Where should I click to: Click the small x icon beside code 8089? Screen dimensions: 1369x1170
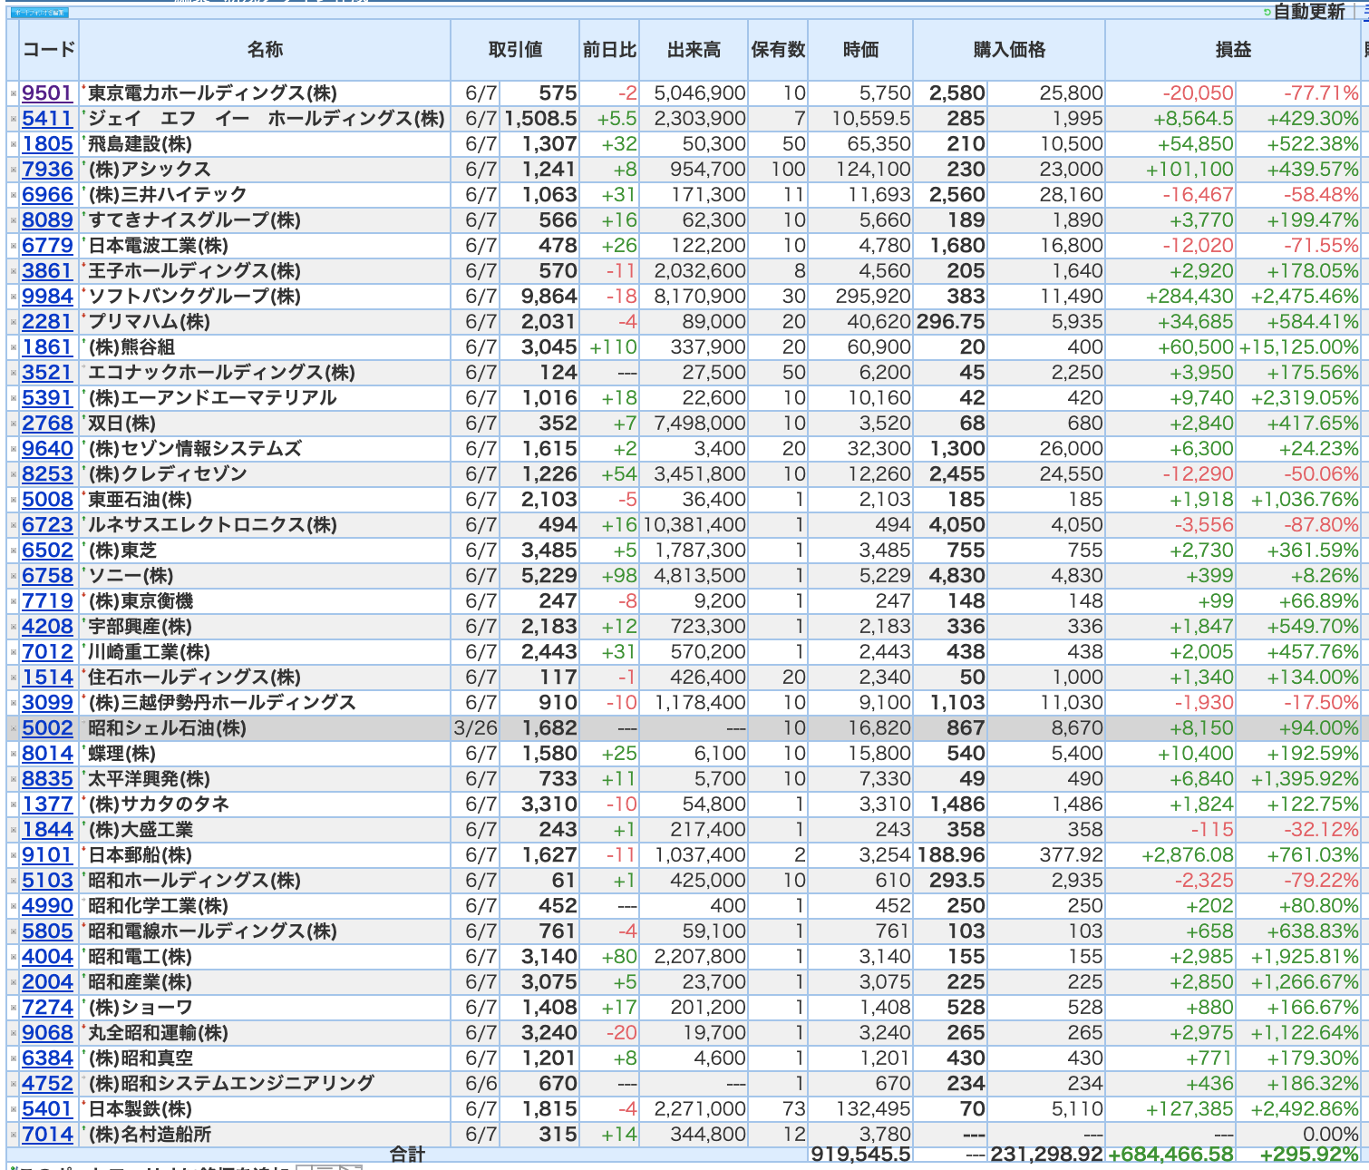point(14,220)
